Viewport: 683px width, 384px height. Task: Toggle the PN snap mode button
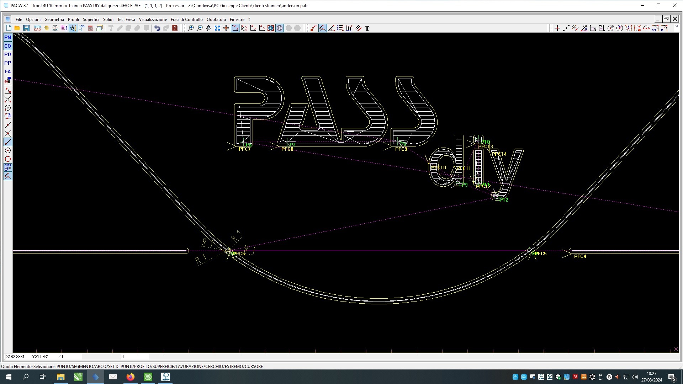[8, 37]
